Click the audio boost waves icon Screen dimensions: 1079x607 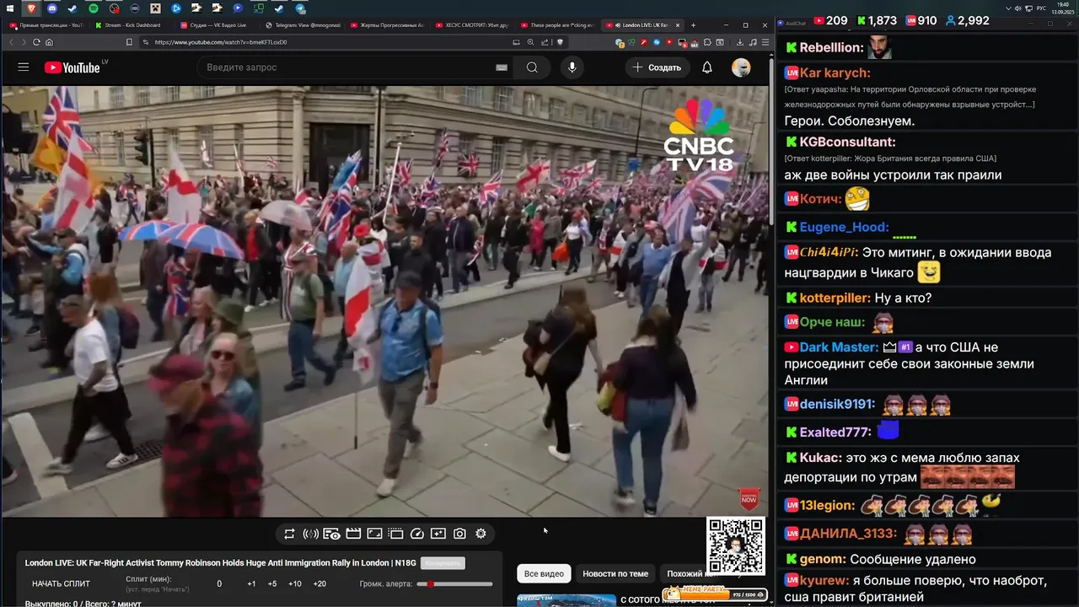[x=310, y=534]
